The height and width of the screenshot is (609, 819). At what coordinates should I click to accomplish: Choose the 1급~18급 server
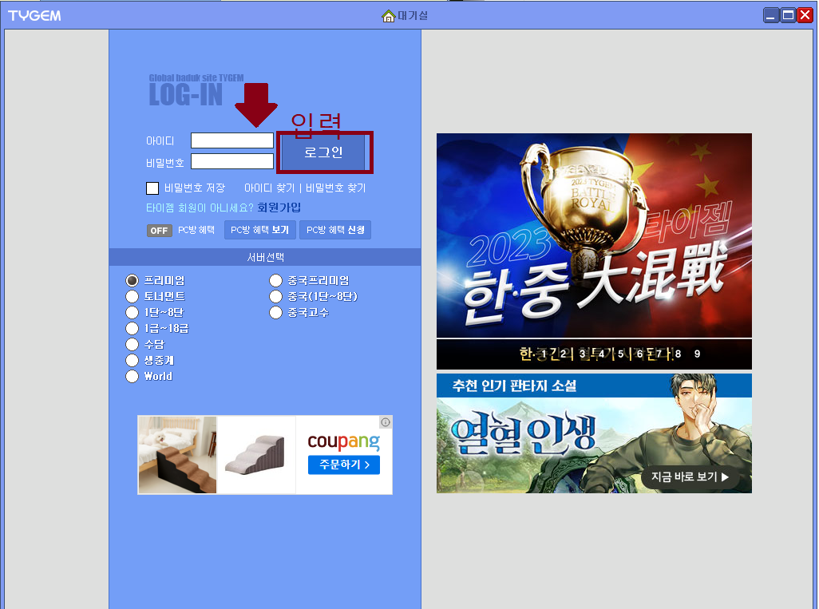pos(133,329)
